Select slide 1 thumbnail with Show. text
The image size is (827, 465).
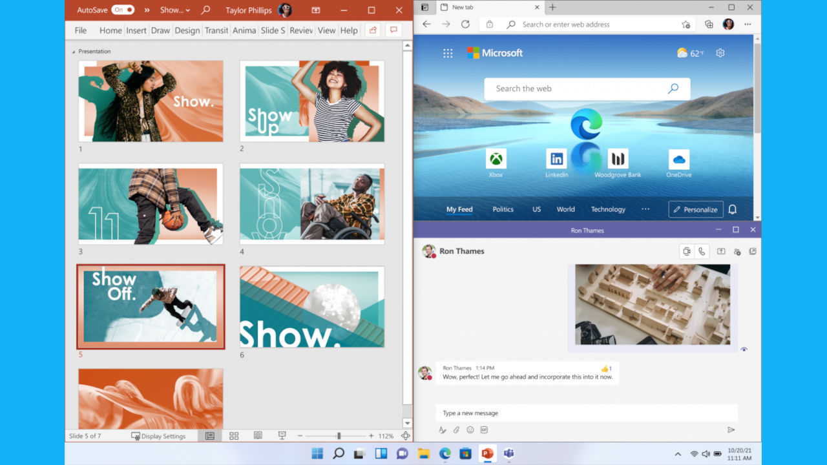coord(151,101)
